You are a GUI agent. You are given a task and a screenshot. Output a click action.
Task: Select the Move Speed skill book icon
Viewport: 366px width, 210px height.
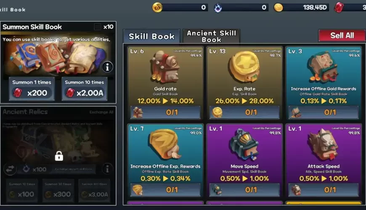point(244,145)
